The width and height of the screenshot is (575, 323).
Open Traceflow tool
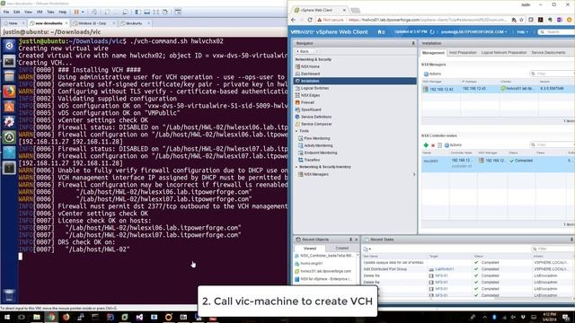click(312, 160)
